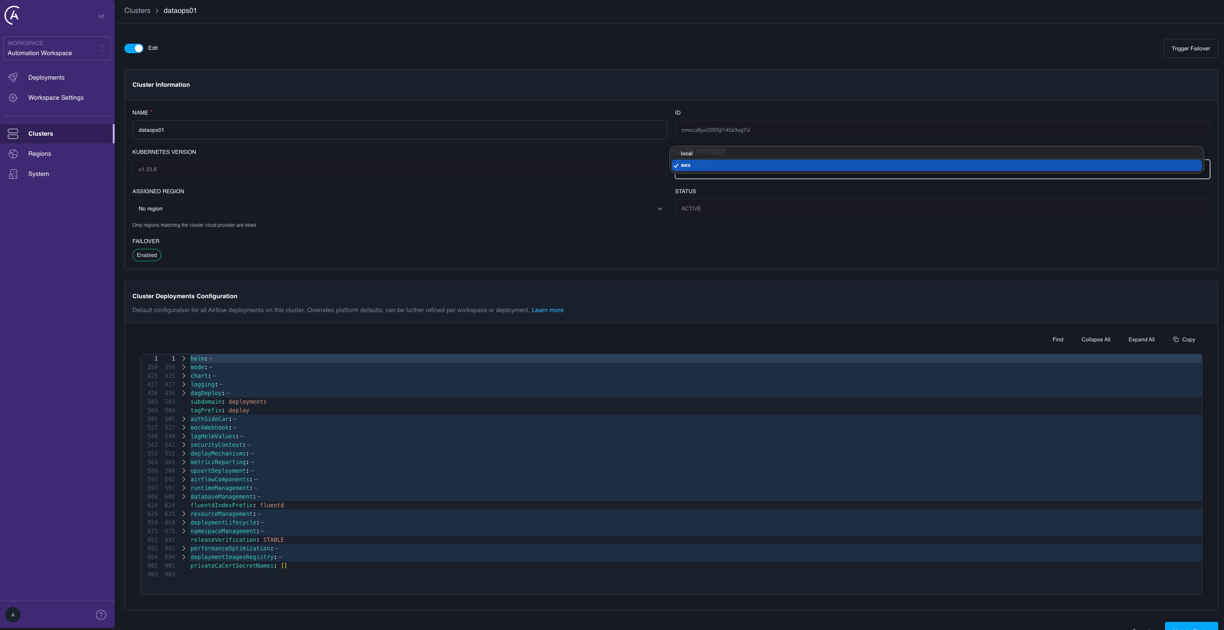Viewport: 1224px width, 630px height.
Task: Open the Assigned Region dropdown
Action: [400, 209]
